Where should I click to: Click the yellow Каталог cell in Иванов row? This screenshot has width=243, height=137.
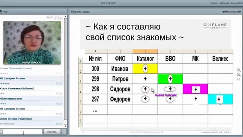click(x=145, y=68)
